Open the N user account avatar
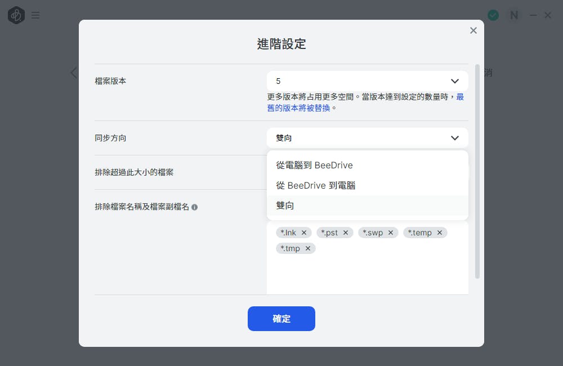Viewport: 563px width, 366px height. click(514, 15)
